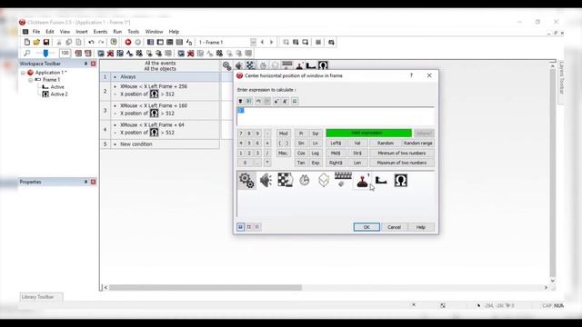Run the application with the red button

[x=128, y=43]
